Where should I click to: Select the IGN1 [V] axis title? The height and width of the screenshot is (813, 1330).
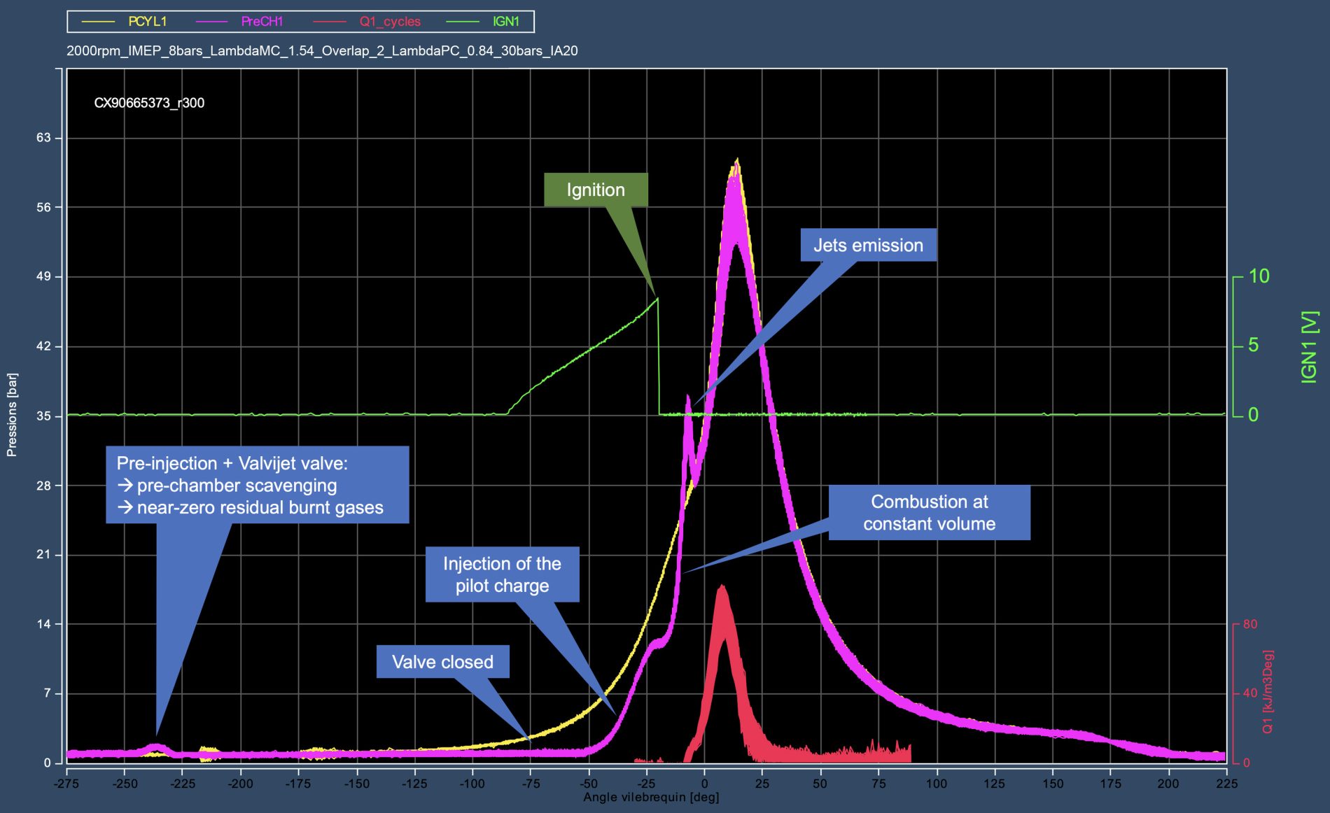[1309, 347]
